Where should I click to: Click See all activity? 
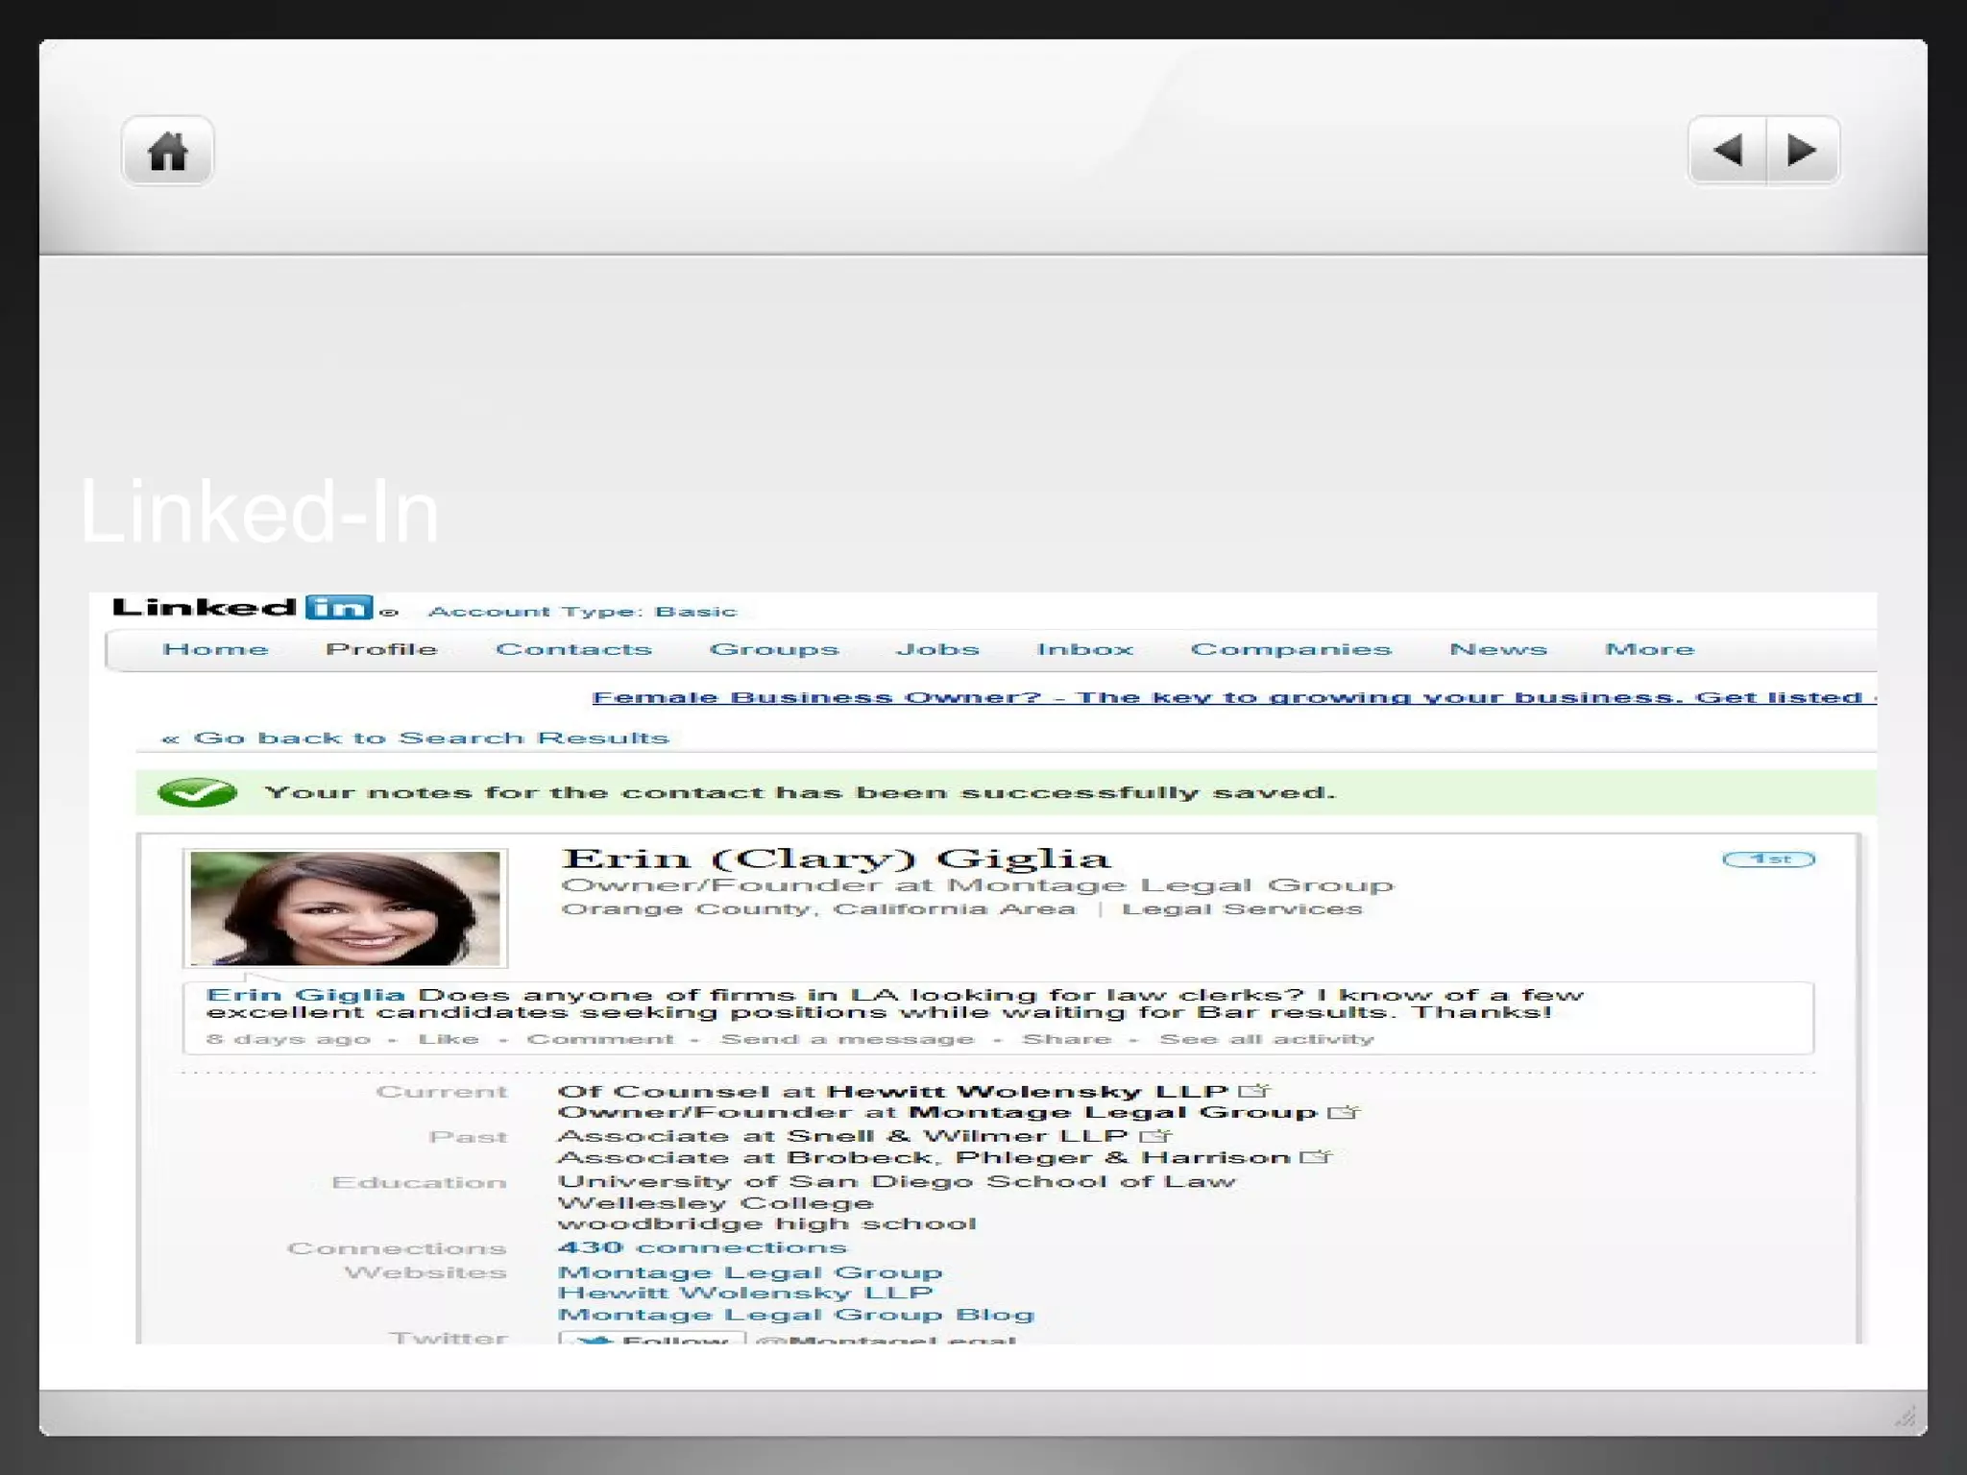1267,1039
